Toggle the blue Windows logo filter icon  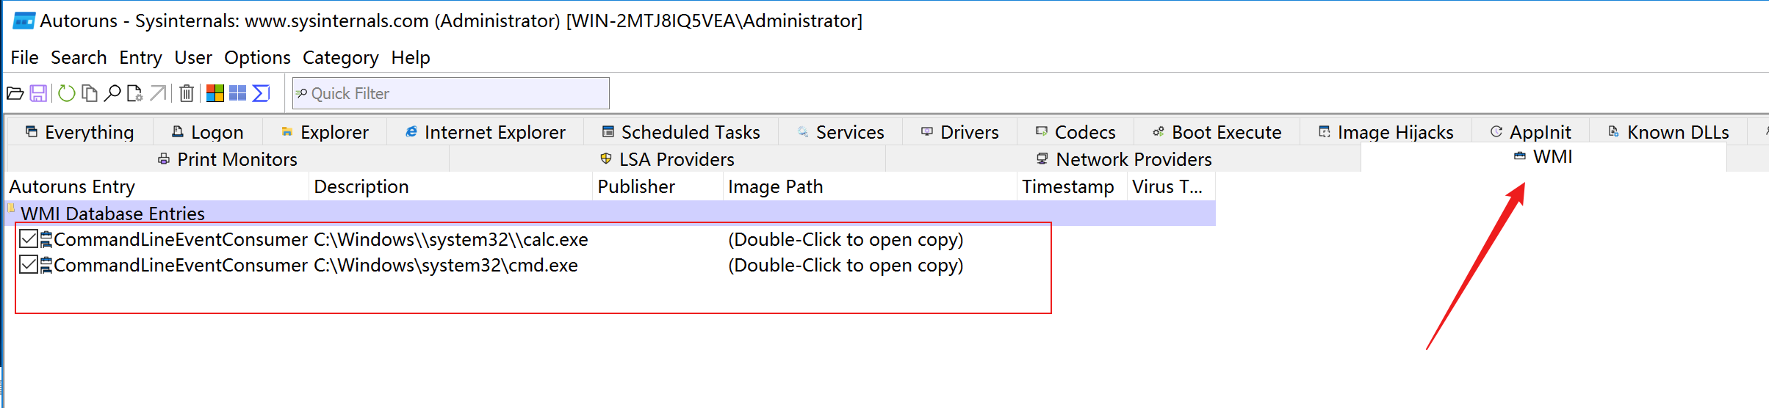[x=238, y=93]
